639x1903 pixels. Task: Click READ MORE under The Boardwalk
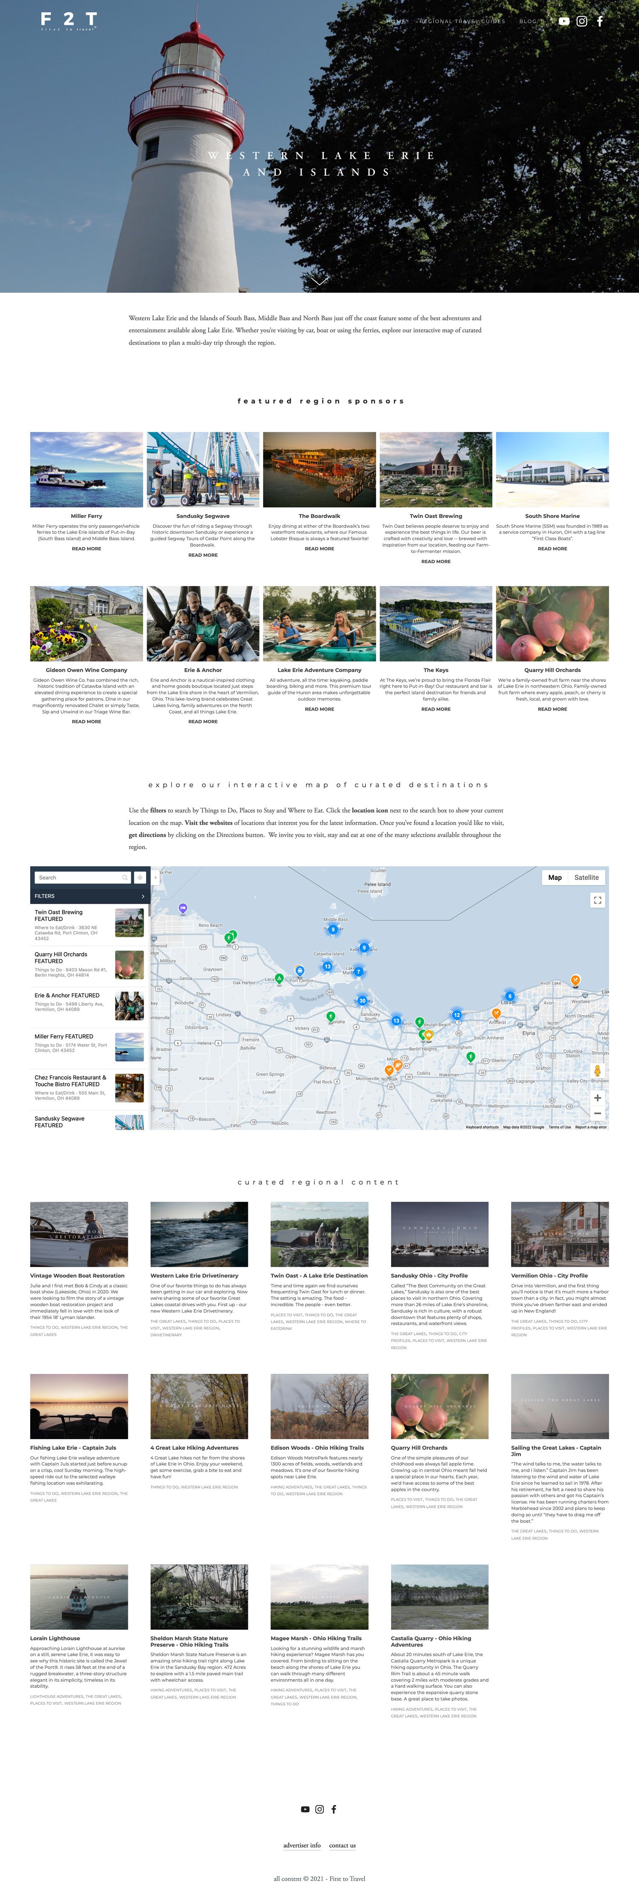tap(319, 549)
